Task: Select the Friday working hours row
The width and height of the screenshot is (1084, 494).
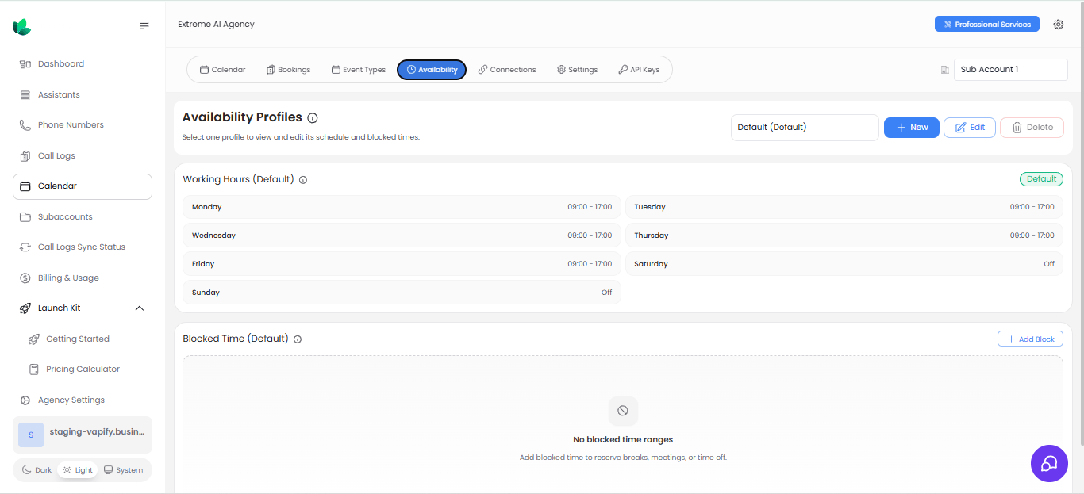Action: click(x=402, y=264)
